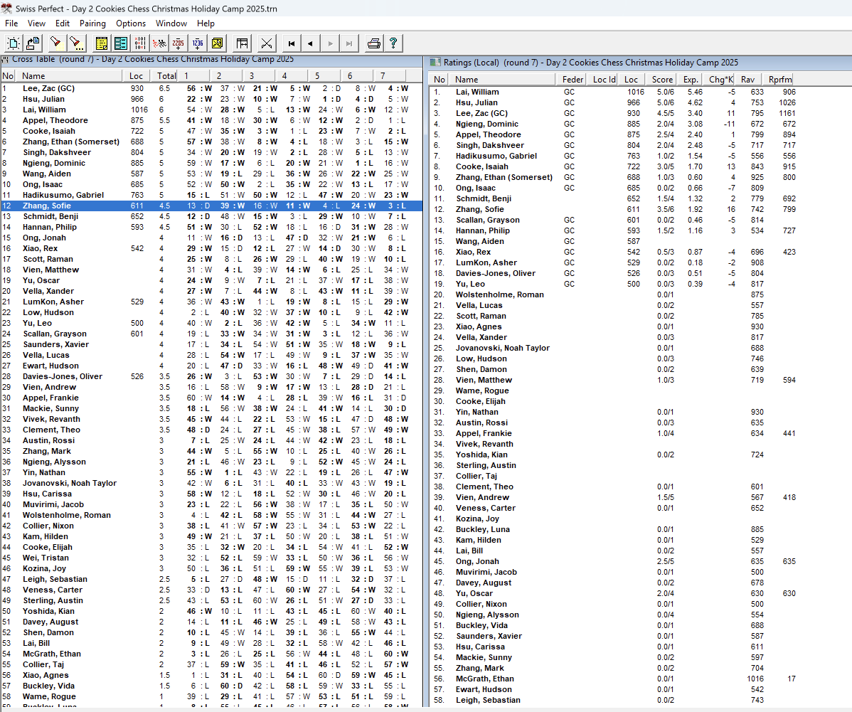The width and height of the screenshot is (852, 712).
Task: Click Ratings (Local) window title icon
Action: 435,63
